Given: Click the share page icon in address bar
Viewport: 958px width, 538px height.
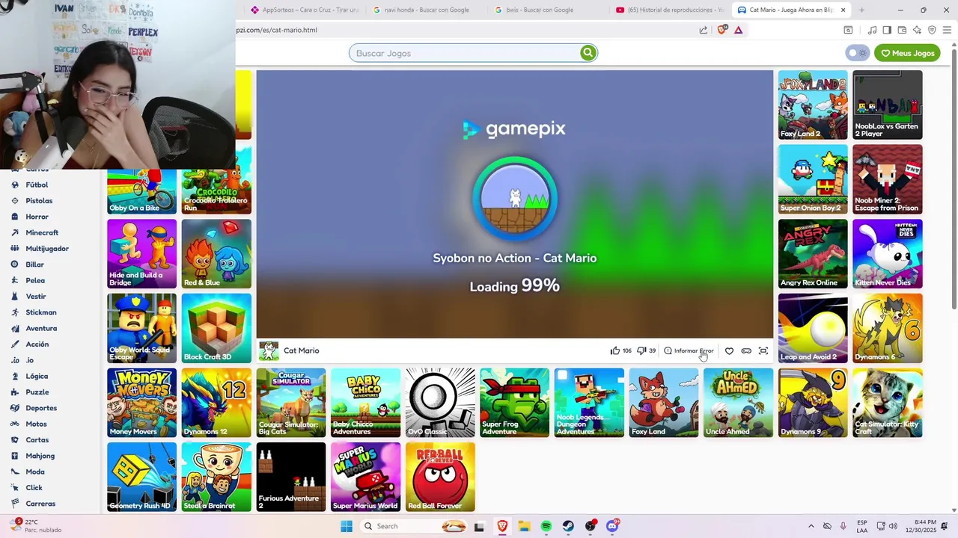Looking at the screenshot, I should pos(704,30).
